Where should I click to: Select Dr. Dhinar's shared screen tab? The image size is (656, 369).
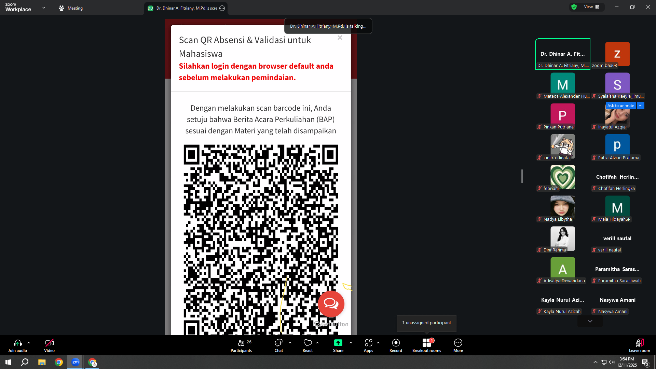point(186,8)
